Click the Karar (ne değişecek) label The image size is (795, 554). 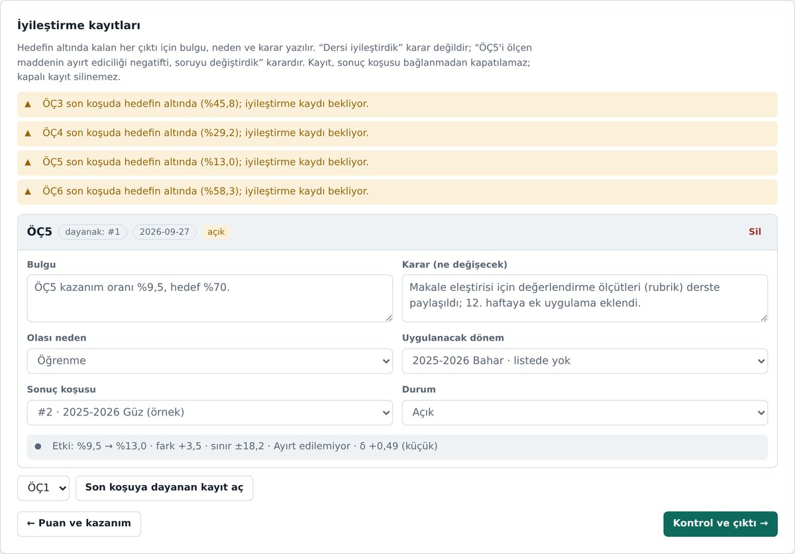click(x=454, y=265)
